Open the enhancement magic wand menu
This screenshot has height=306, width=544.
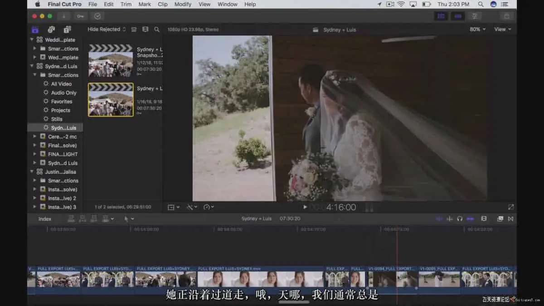click(x=192, y=207)
